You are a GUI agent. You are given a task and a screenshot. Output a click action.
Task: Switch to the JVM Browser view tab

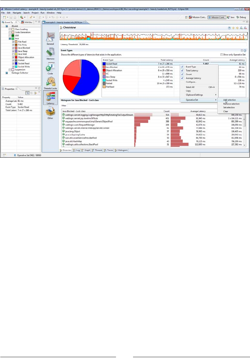(x=27, y=22)
